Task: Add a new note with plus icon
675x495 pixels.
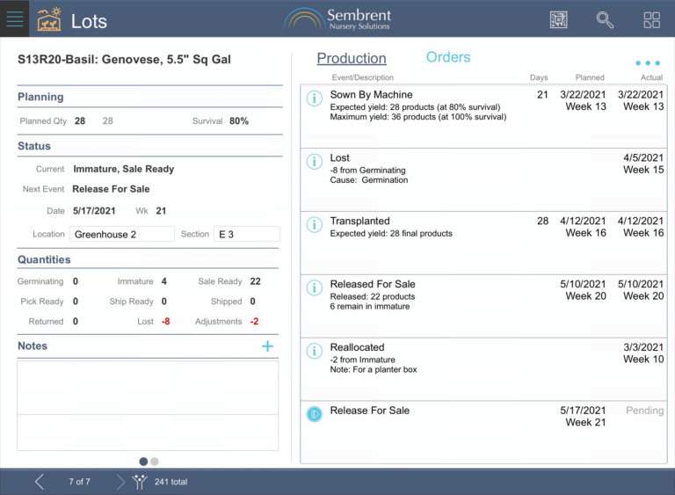Action: click(x=267, y=346)
